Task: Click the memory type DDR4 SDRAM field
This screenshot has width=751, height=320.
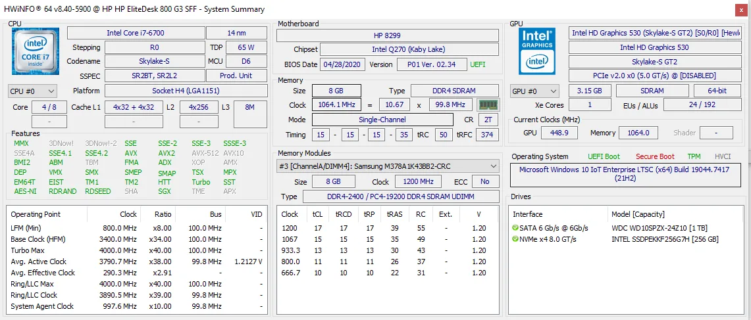Action: point(455,91)
